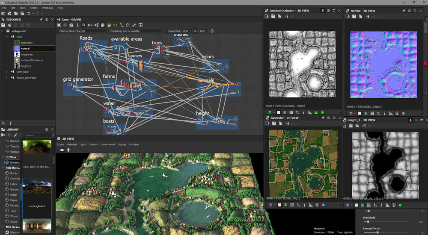
Task: Select the Wood category in the Library
Action: point(14,216)
